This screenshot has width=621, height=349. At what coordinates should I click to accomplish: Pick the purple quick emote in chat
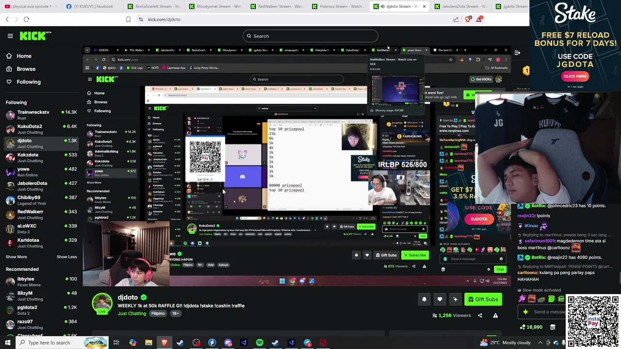click(x=523, y=299)
